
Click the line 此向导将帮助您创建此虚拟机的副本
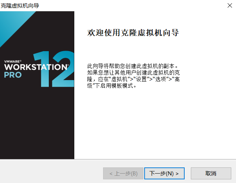pyautogui.click(x=133, y=66)
